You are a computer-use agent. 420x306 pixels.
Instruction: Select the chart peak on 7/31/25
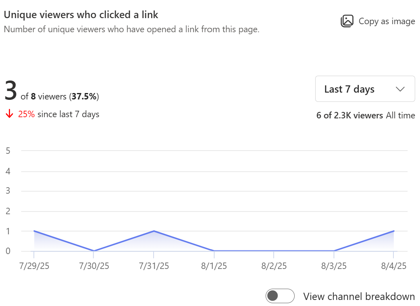(154, 231)
